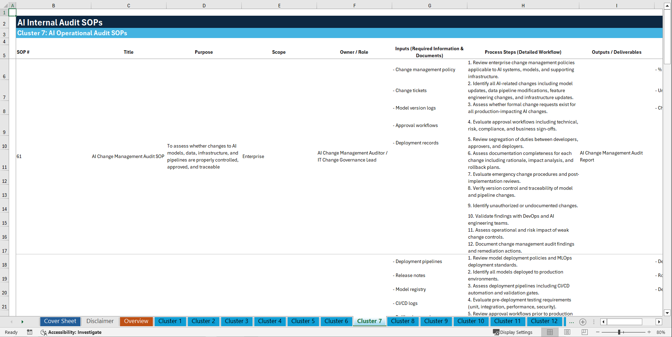Click the zoom out minus button
The height and width of the screenshot is (337, 672).
[x=597, y=332]
